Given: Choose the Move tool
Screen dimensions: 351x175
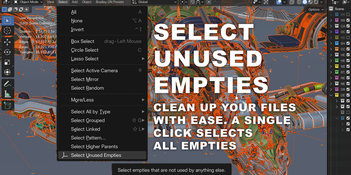Looking at the screenshot, I should point(7,42).
